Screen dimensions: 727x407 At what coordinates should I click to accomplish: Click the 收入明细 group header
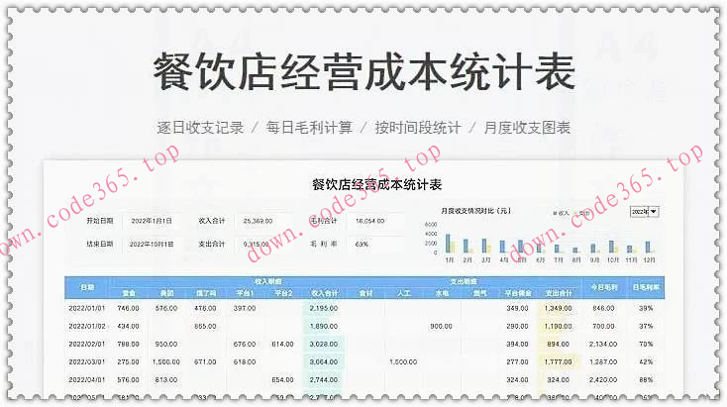point(267,282)
